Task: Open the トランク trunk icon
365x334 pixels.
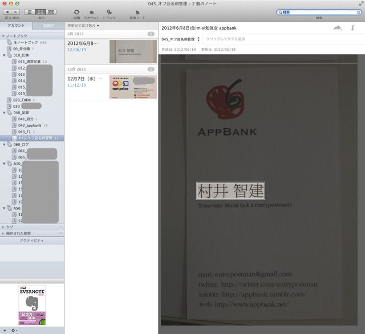Action: [x=109, y=12]
